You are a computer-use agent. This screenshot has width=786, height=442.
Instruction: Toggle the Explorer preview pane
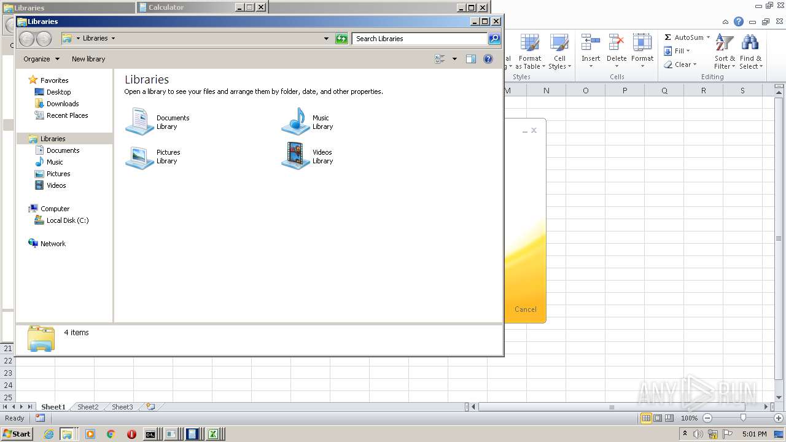coord(471,59)
